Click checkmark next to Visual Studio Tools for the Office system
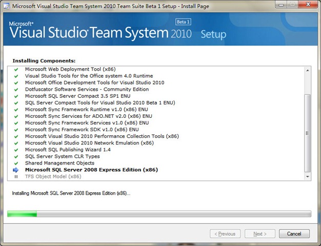The image size is (321, 246). [x=16, y=76]
